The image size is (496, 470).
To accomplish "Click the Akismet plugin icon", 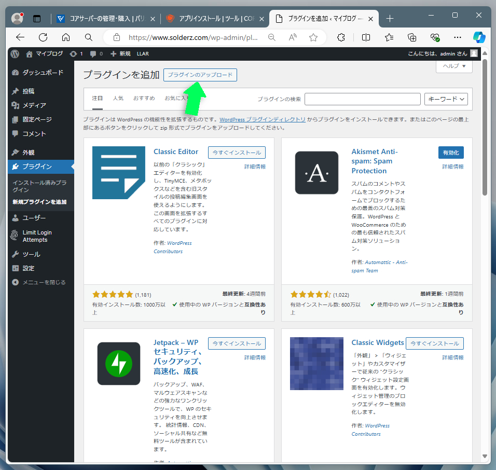I will point(316,173).
